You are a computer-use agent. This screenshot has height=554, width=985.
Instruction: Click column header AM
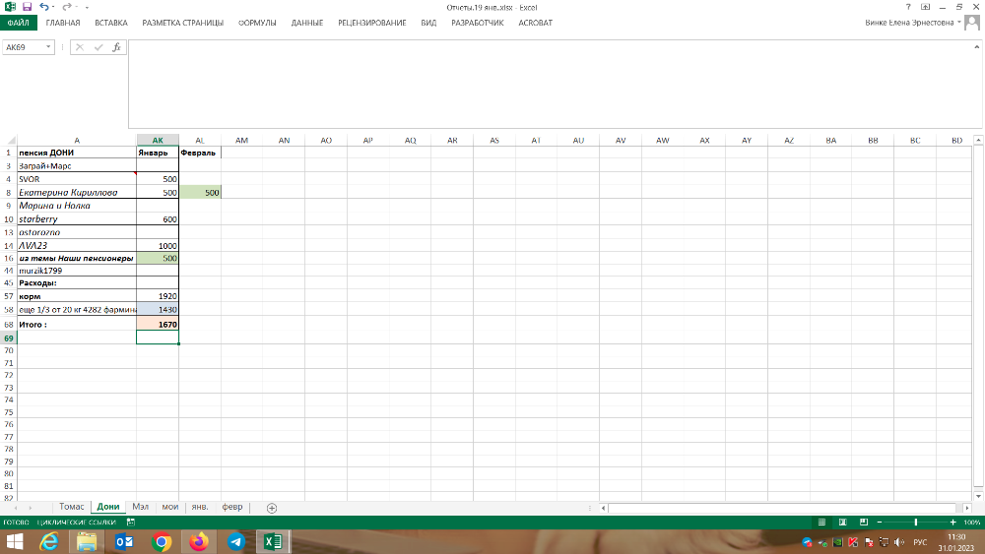241,141
